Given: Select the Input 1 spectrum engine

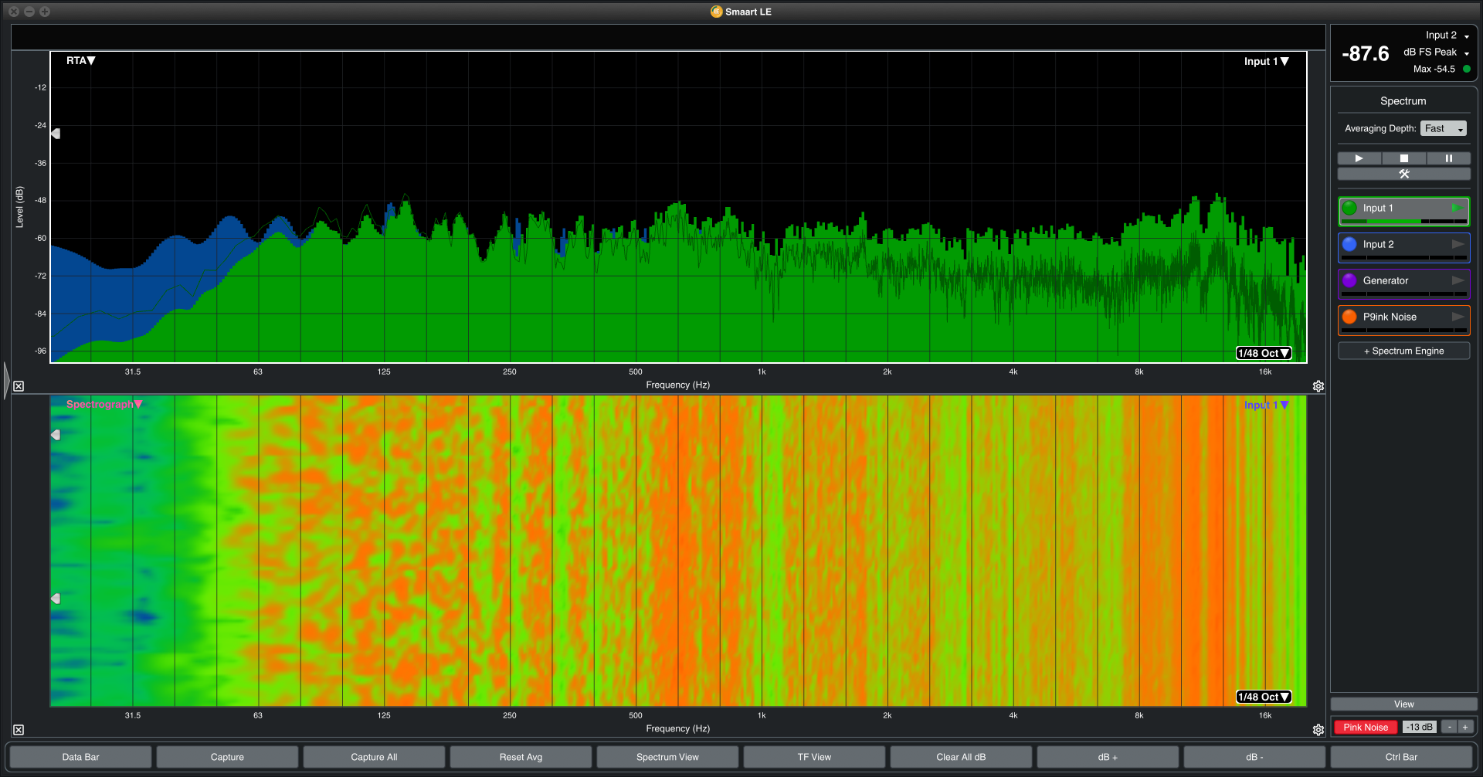Looking at the screenshot, I should [x=1403, y=212].
